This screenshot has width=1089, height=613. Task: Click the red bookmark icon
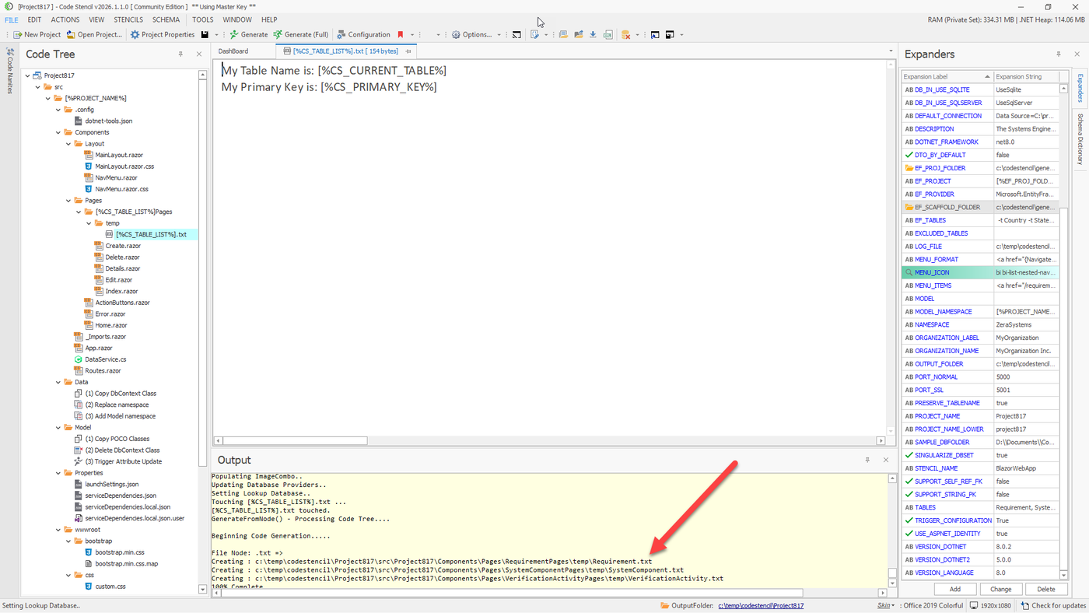(x=401, y=34)
